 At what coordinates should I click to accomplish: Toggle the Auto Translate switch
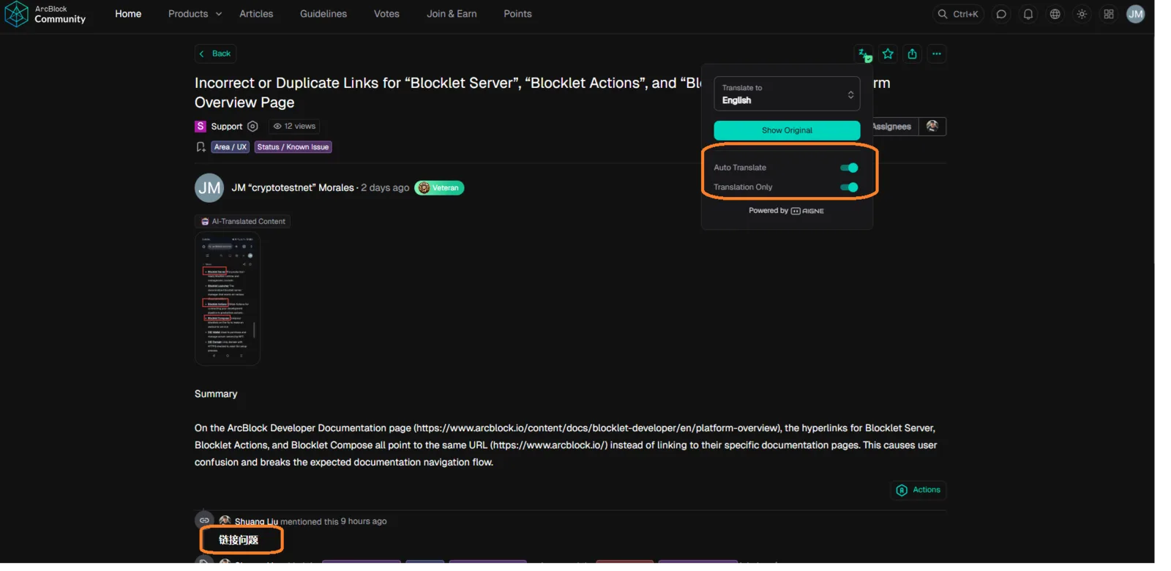click(x=849, y=168)
